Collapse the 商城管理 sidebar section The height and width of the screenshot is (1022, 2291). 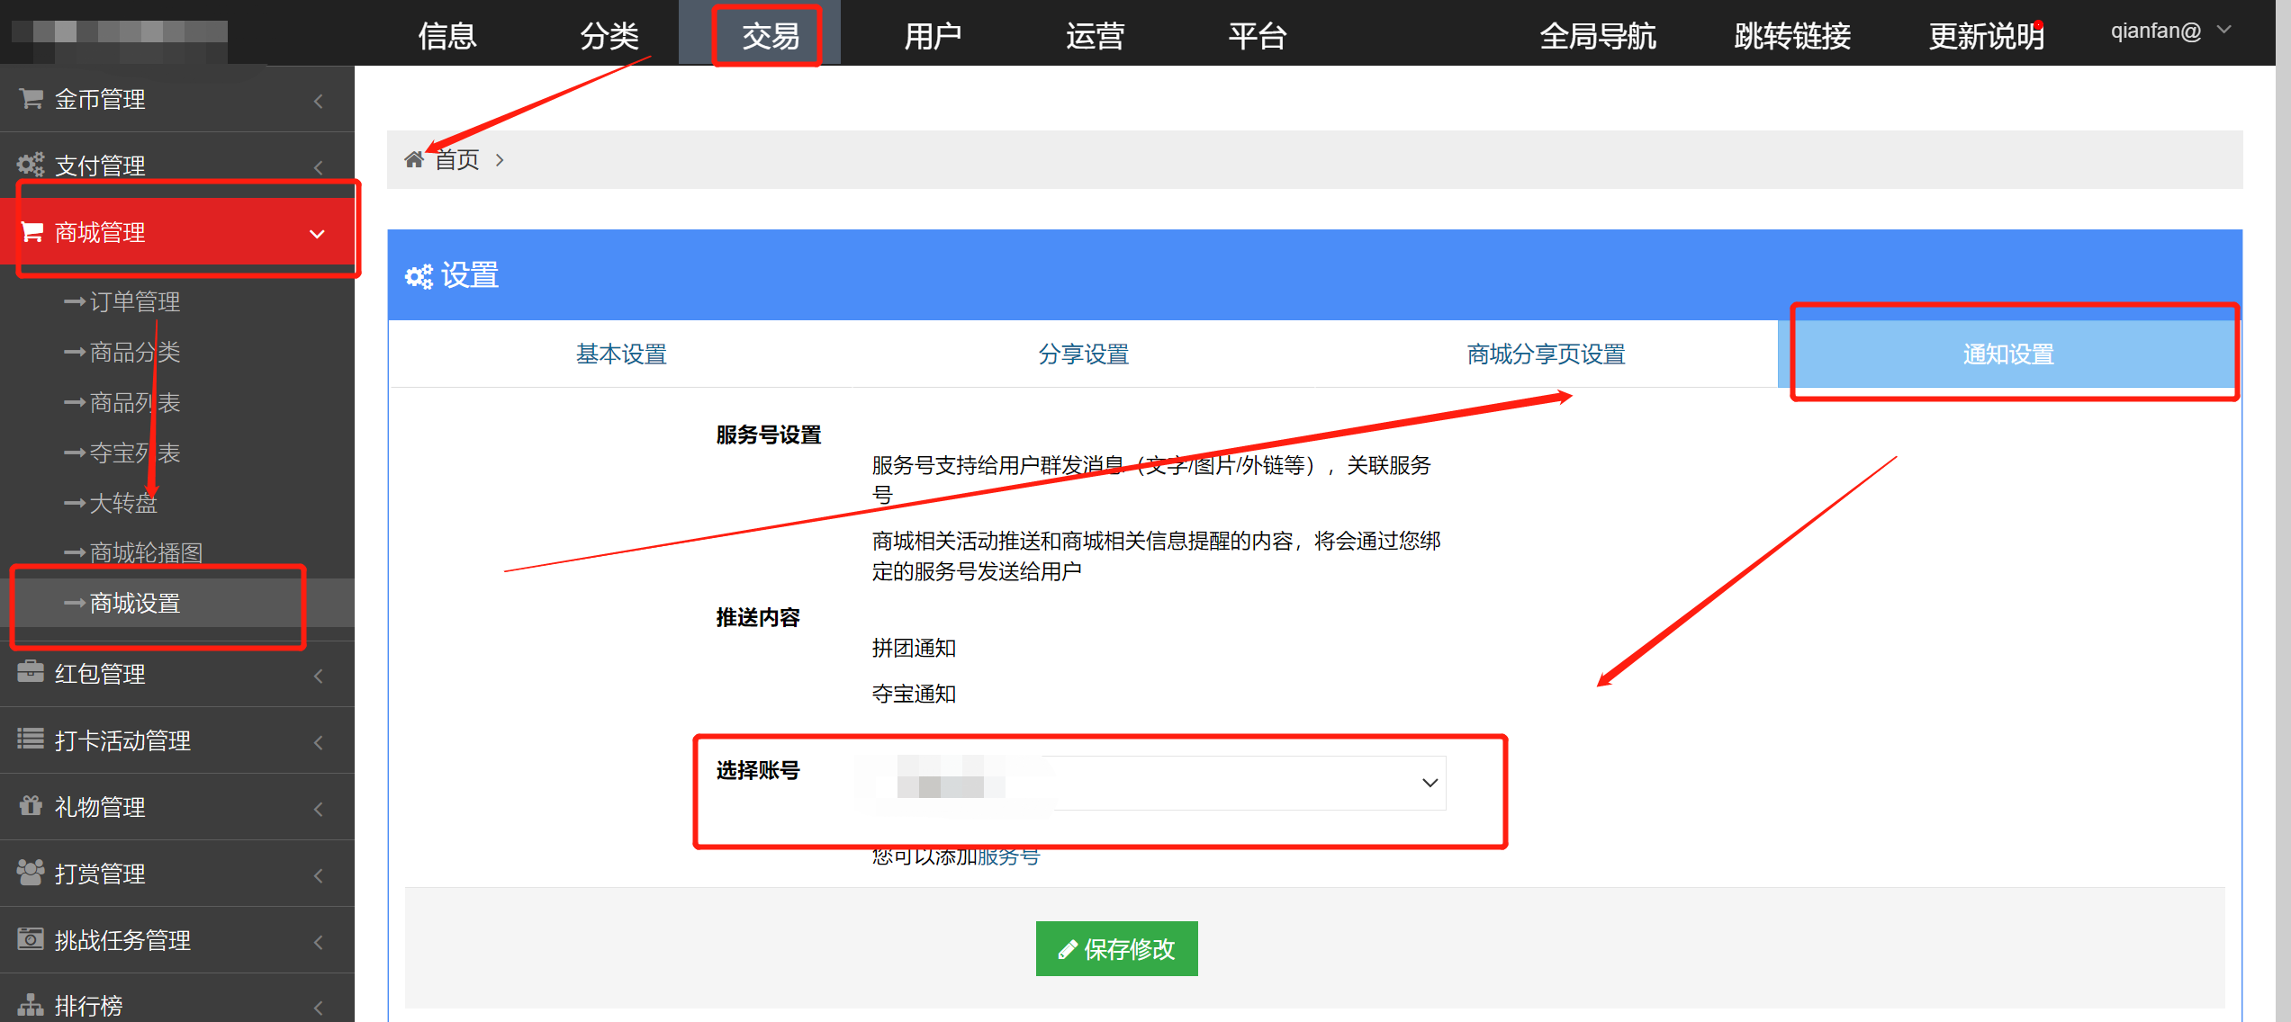tap(177, 232)
